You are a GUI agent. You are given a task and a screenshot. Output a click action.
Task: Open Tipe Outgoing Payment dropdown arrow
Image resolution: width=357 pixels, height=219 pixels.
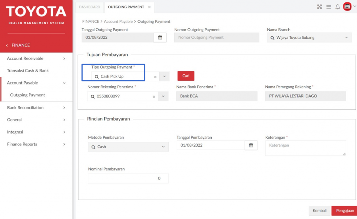coord(165,76)
